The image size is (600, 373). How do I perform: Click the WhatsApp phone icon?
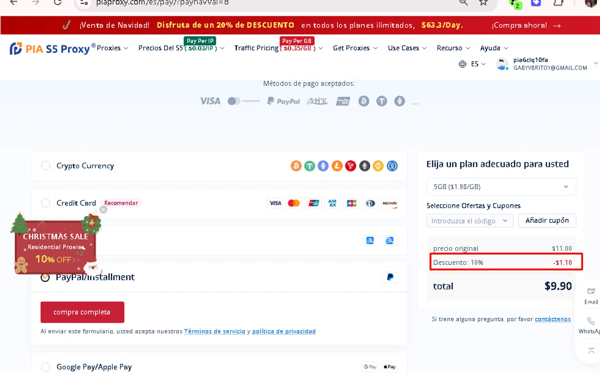591,321
